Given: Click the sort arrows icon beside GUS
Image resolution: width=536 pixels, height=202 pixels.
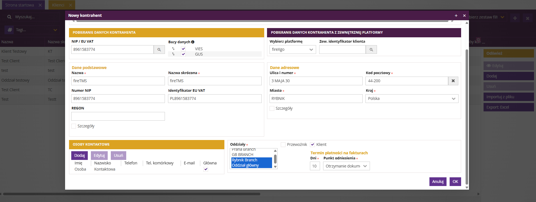Looking at the screenshot, I should click(x=173, y=54).
